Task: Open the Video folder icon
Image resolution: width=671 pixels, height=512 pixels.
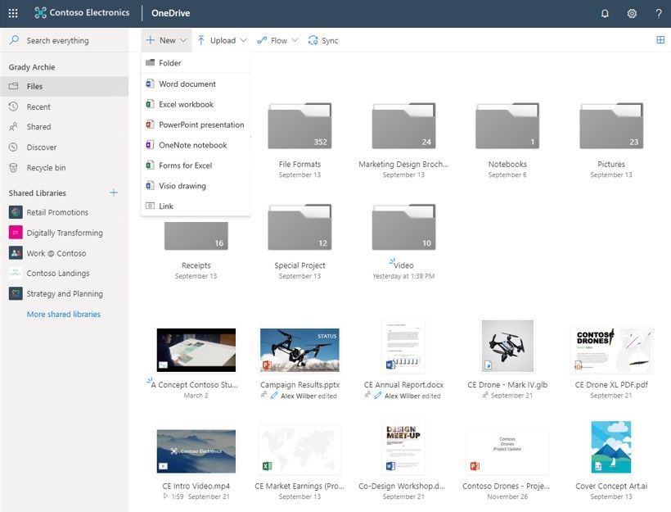Action: coord(403,227)
